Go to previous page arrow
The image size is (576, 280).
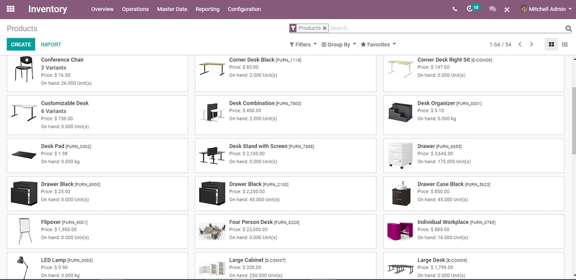pos(520,45)
